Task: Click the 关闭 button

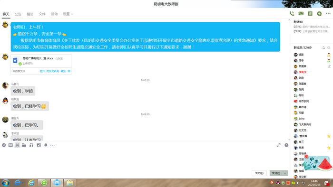Action: [x=259, y=173]
